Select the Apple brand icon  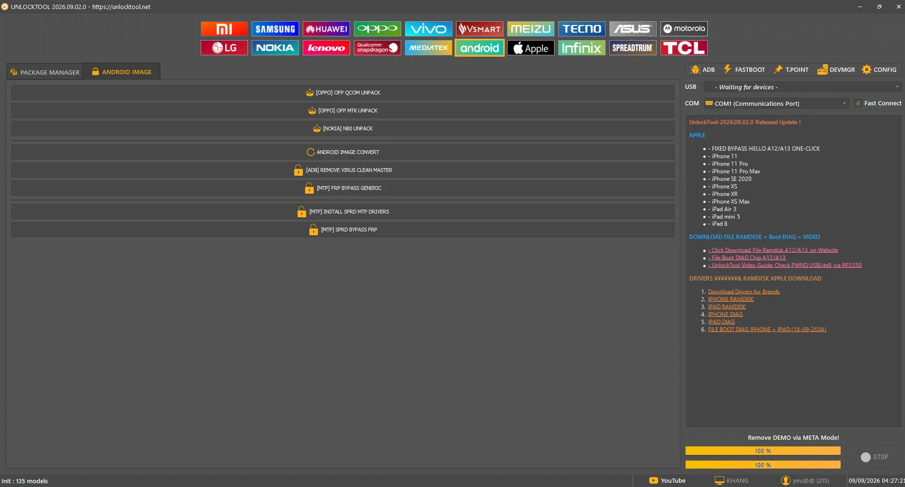coord(530,48)
